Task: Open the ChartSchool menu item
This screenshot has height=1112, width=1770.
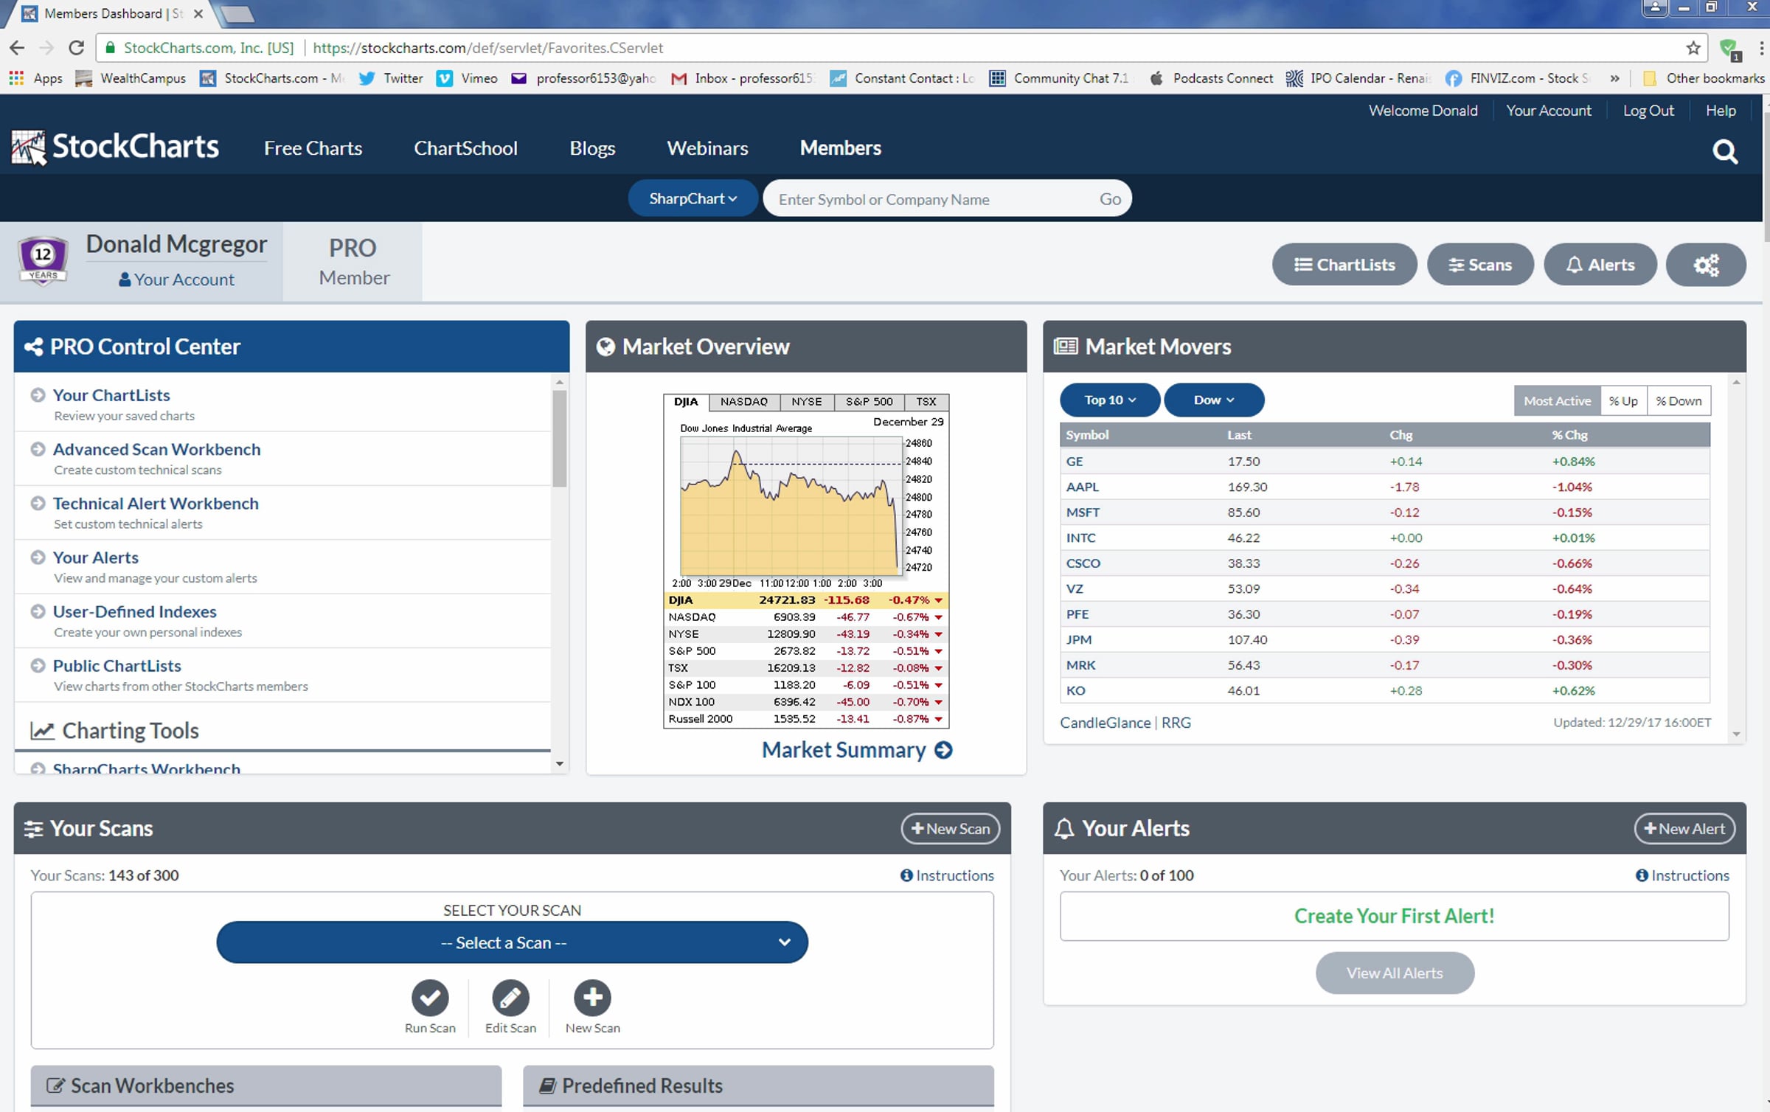Action: pyautogui.click(x=465, y=148)
